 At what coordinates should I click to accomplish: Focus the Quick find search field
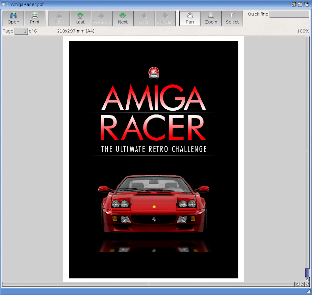click(x=289, y=14)
